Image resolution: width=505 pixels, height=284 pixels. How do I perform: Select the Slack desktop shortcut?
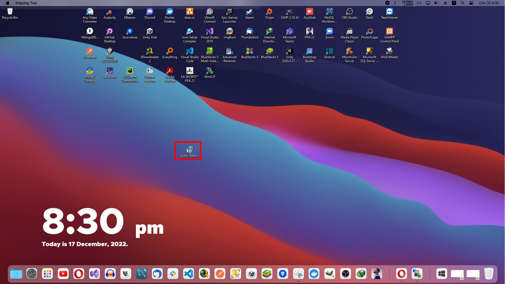(x=369, y=14)
